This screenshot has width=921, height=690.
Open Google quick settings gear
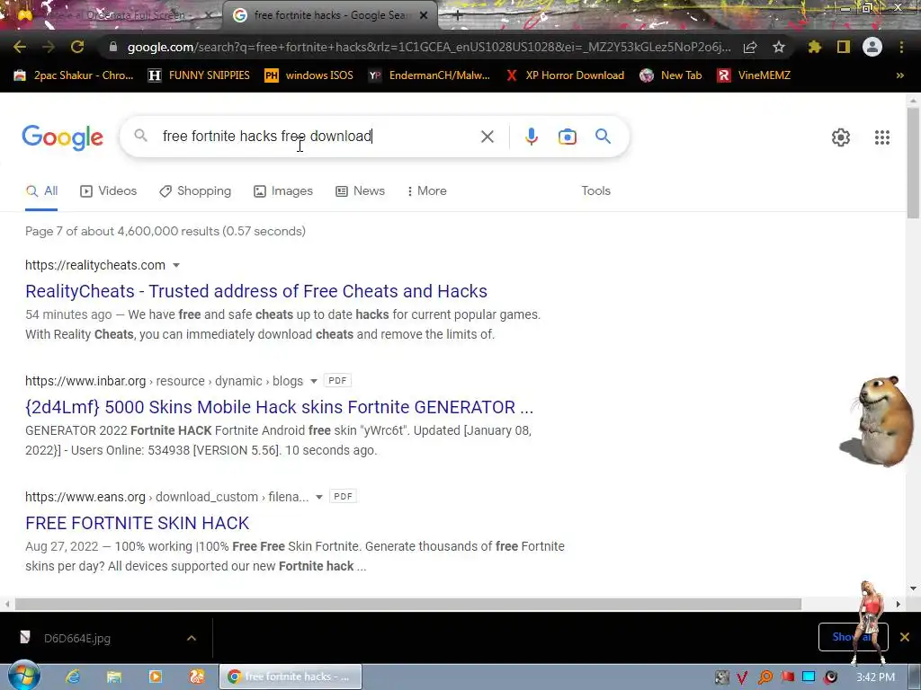pyautogui.click(x=841, y=137)
